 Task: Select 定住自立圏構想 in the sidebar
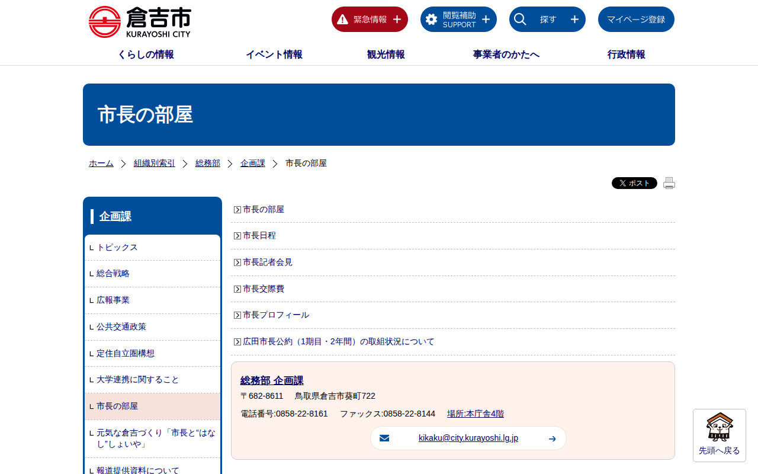point(126,354)
